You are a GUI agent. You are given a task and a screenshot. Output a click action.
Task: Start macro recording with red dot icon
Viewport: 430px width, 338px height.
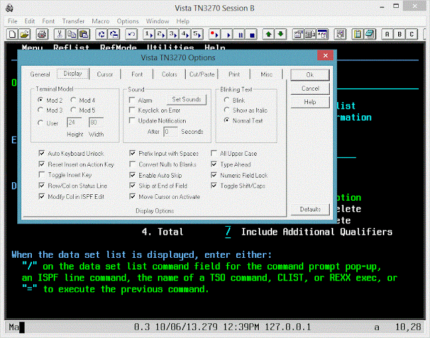point(214,34)
